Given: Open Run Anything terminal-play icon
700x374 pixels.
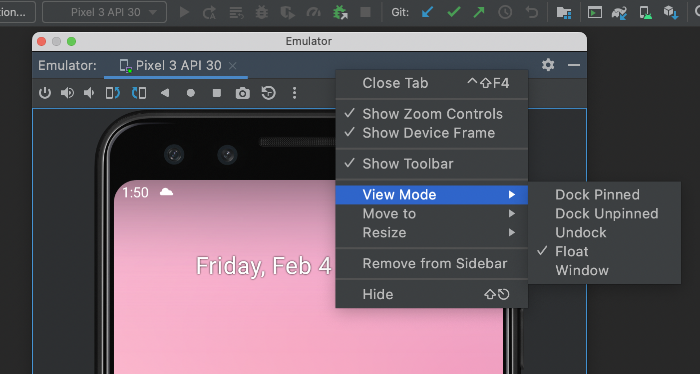Looking at the screenshot, I should pos(595,12).
